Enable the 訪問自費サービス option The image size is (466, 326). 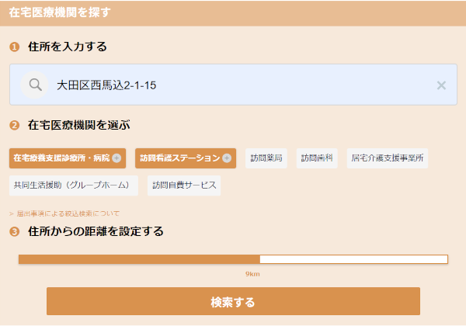click(184, 186)
